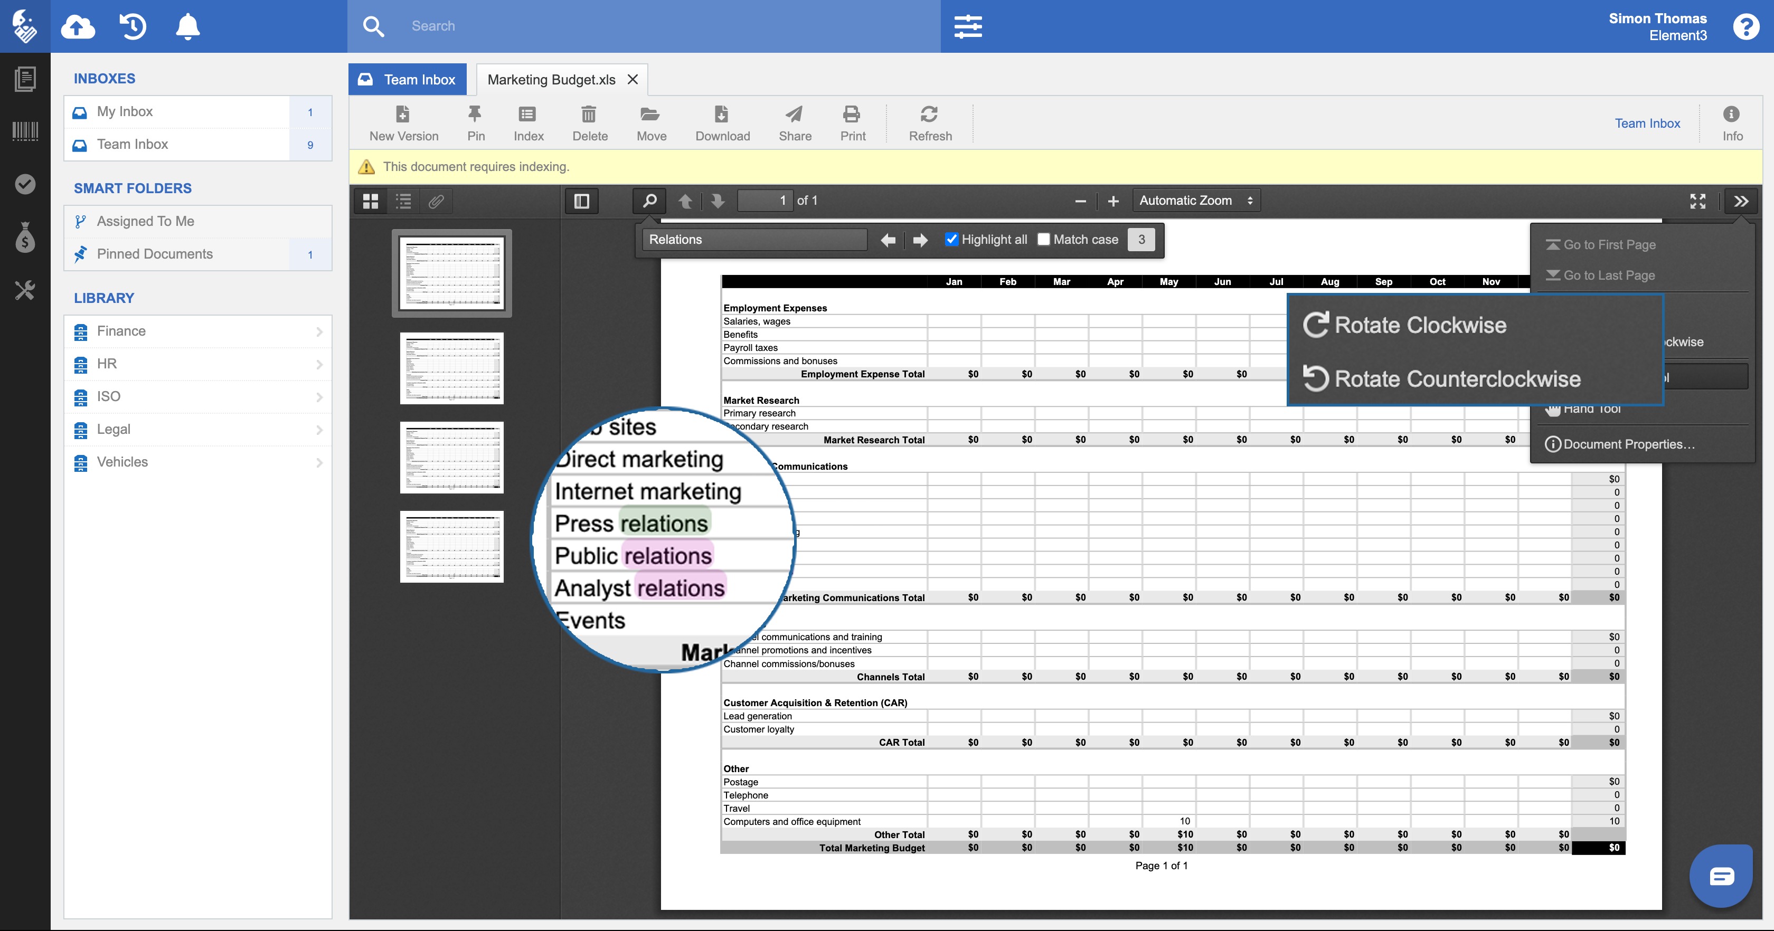
Task: Refresh the document view
Action: click(x=930, y=123)
